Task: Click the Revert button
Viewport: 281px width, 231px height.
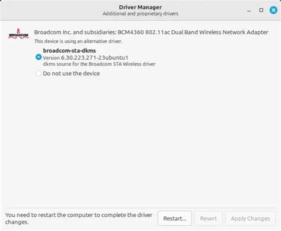Action: tap(209, 219)
